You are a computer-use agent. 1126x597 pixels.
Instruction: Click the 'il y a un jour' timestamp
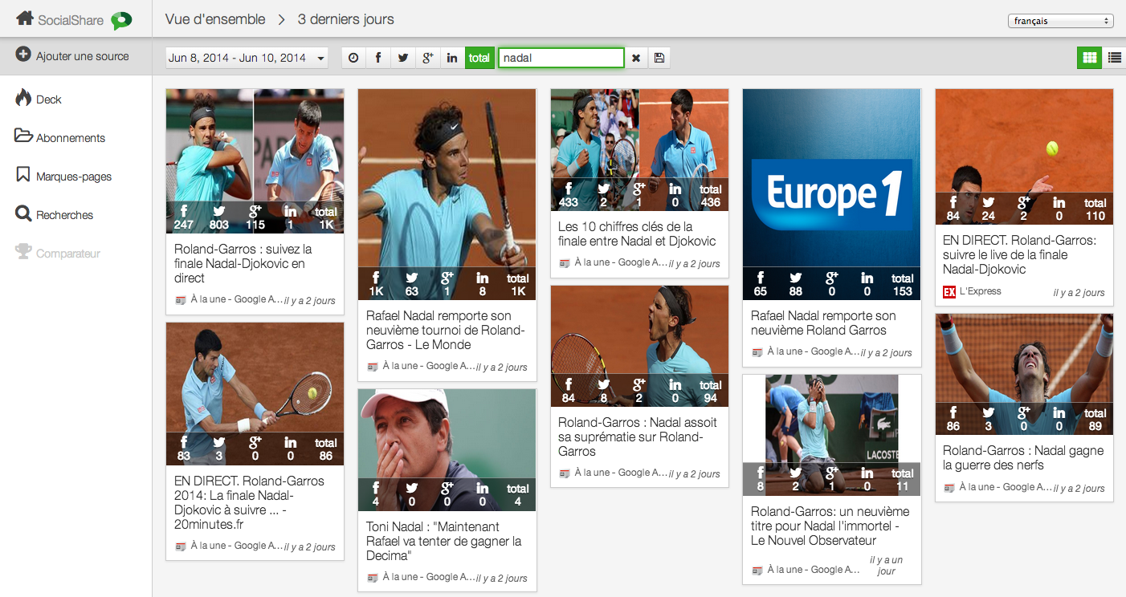pos(886,566)
